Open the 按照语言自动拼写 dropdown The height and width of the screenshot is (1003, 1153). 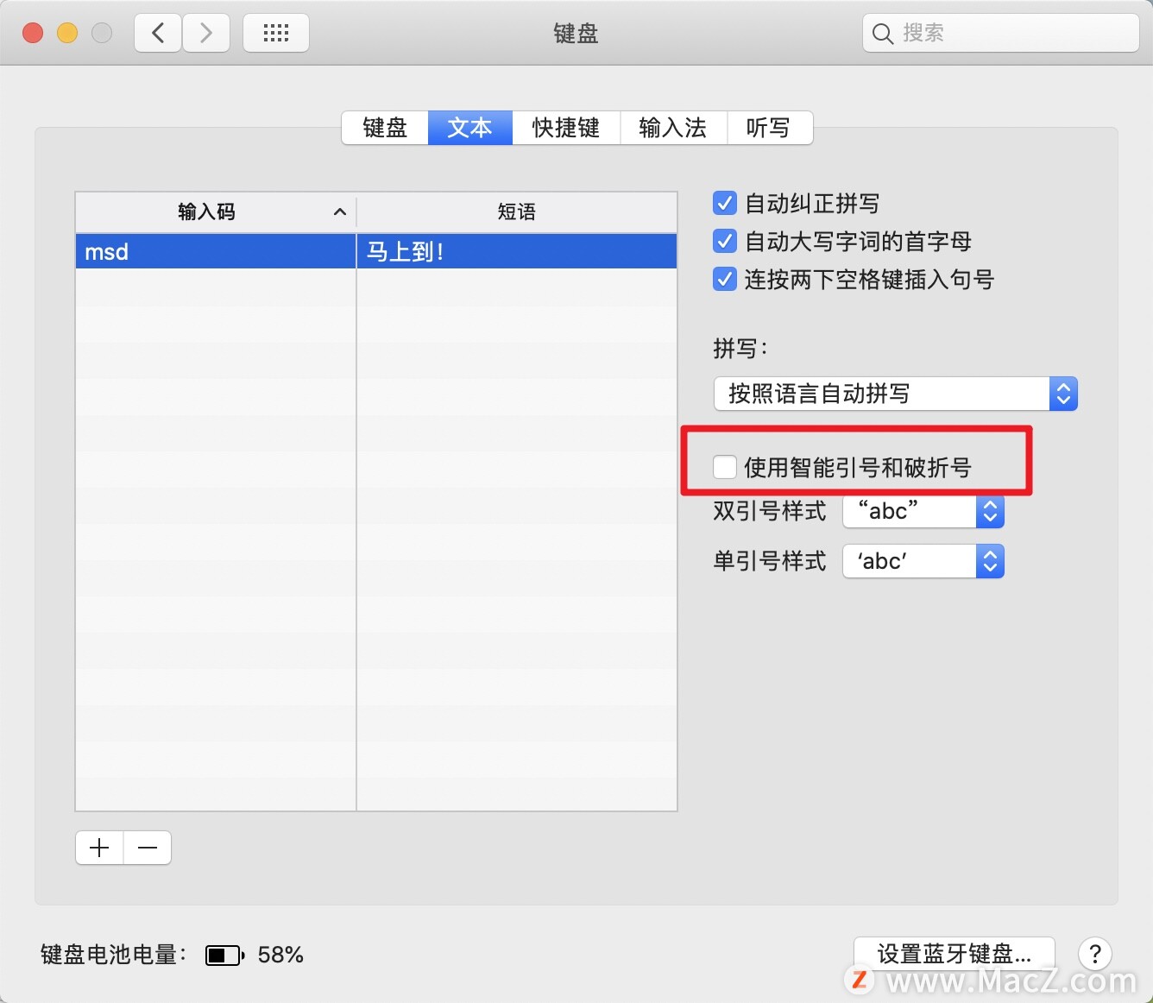pyautogui.click(x=896, y=394)
